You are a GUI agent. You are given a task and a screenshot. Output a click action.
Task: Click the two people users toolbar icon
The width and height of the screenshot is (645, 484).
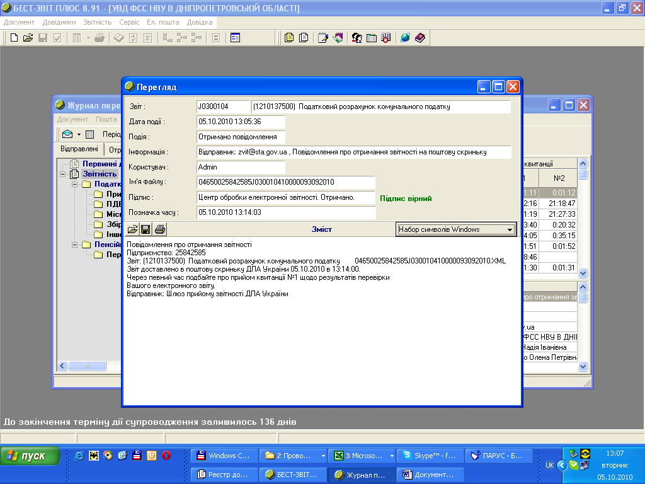(357, 38)
